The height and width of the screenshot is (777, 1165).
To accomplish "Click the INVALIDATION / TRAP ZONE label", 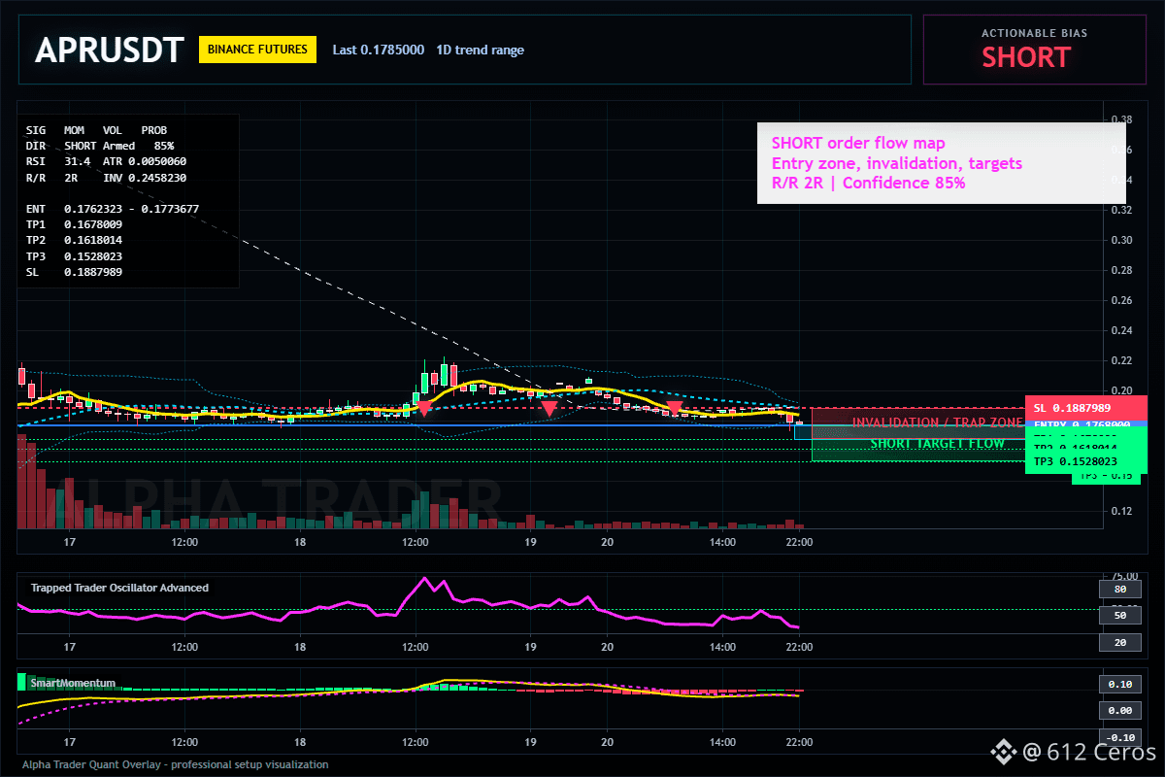I will click(937, 422).
